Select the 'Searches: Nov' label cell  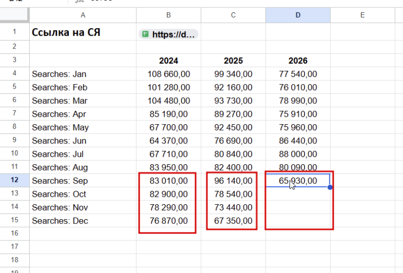(83, 207)
